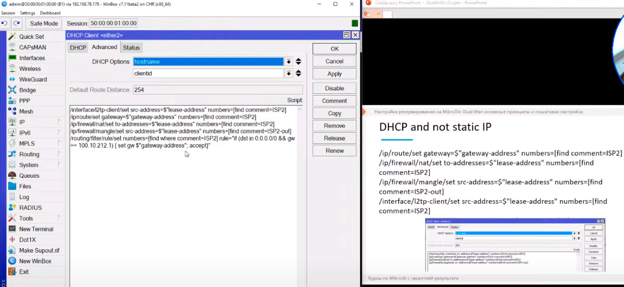
Task: Click the Renew button
Action: [x=334, y=151]
